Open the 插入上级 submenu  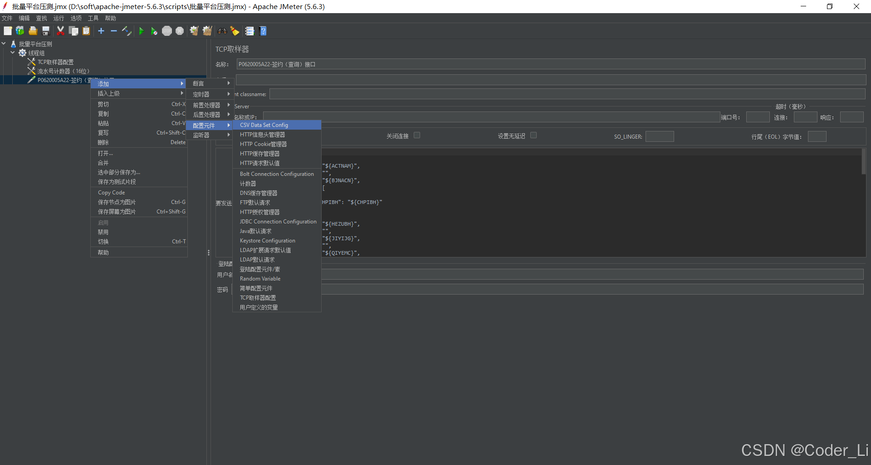point(139,93)
